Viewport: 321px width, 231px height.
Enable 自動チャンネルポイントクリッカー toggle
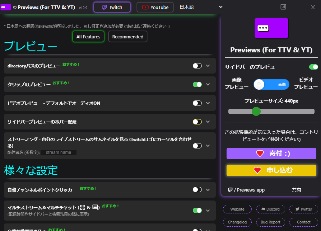197,190
